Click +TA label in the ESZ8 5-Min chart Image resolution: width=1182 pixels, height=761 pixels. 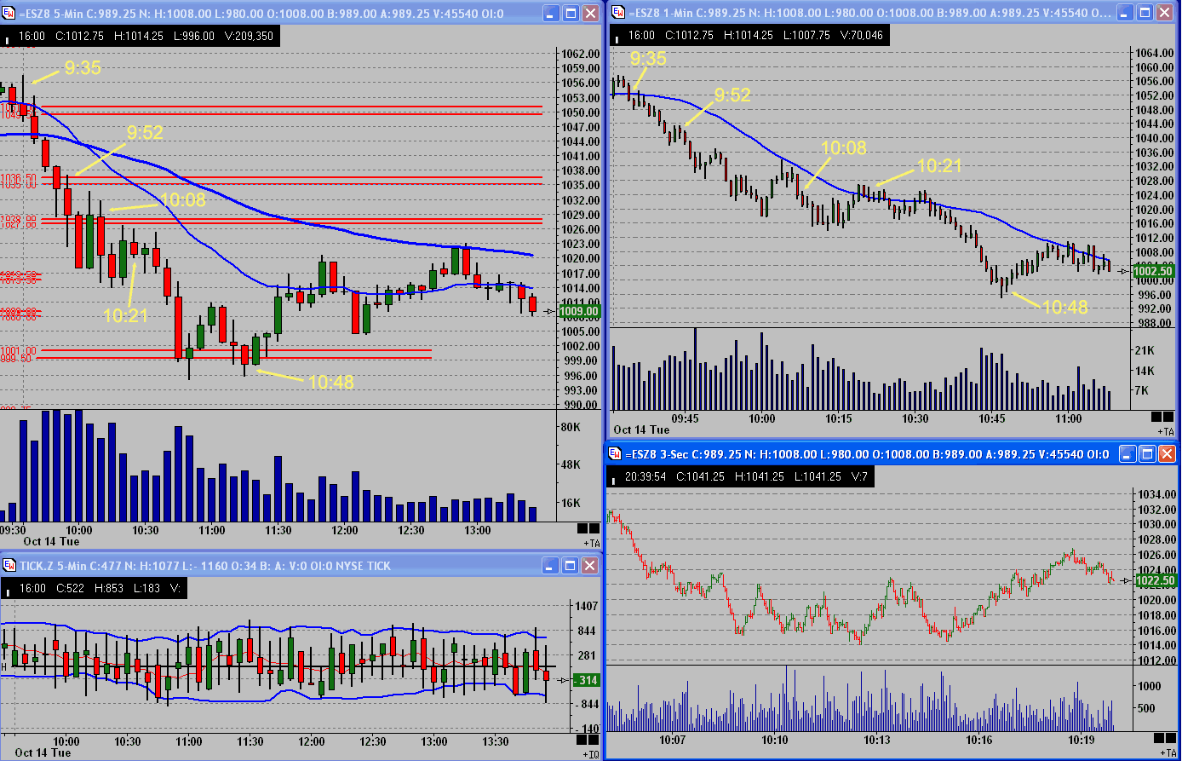coord(591,543)
